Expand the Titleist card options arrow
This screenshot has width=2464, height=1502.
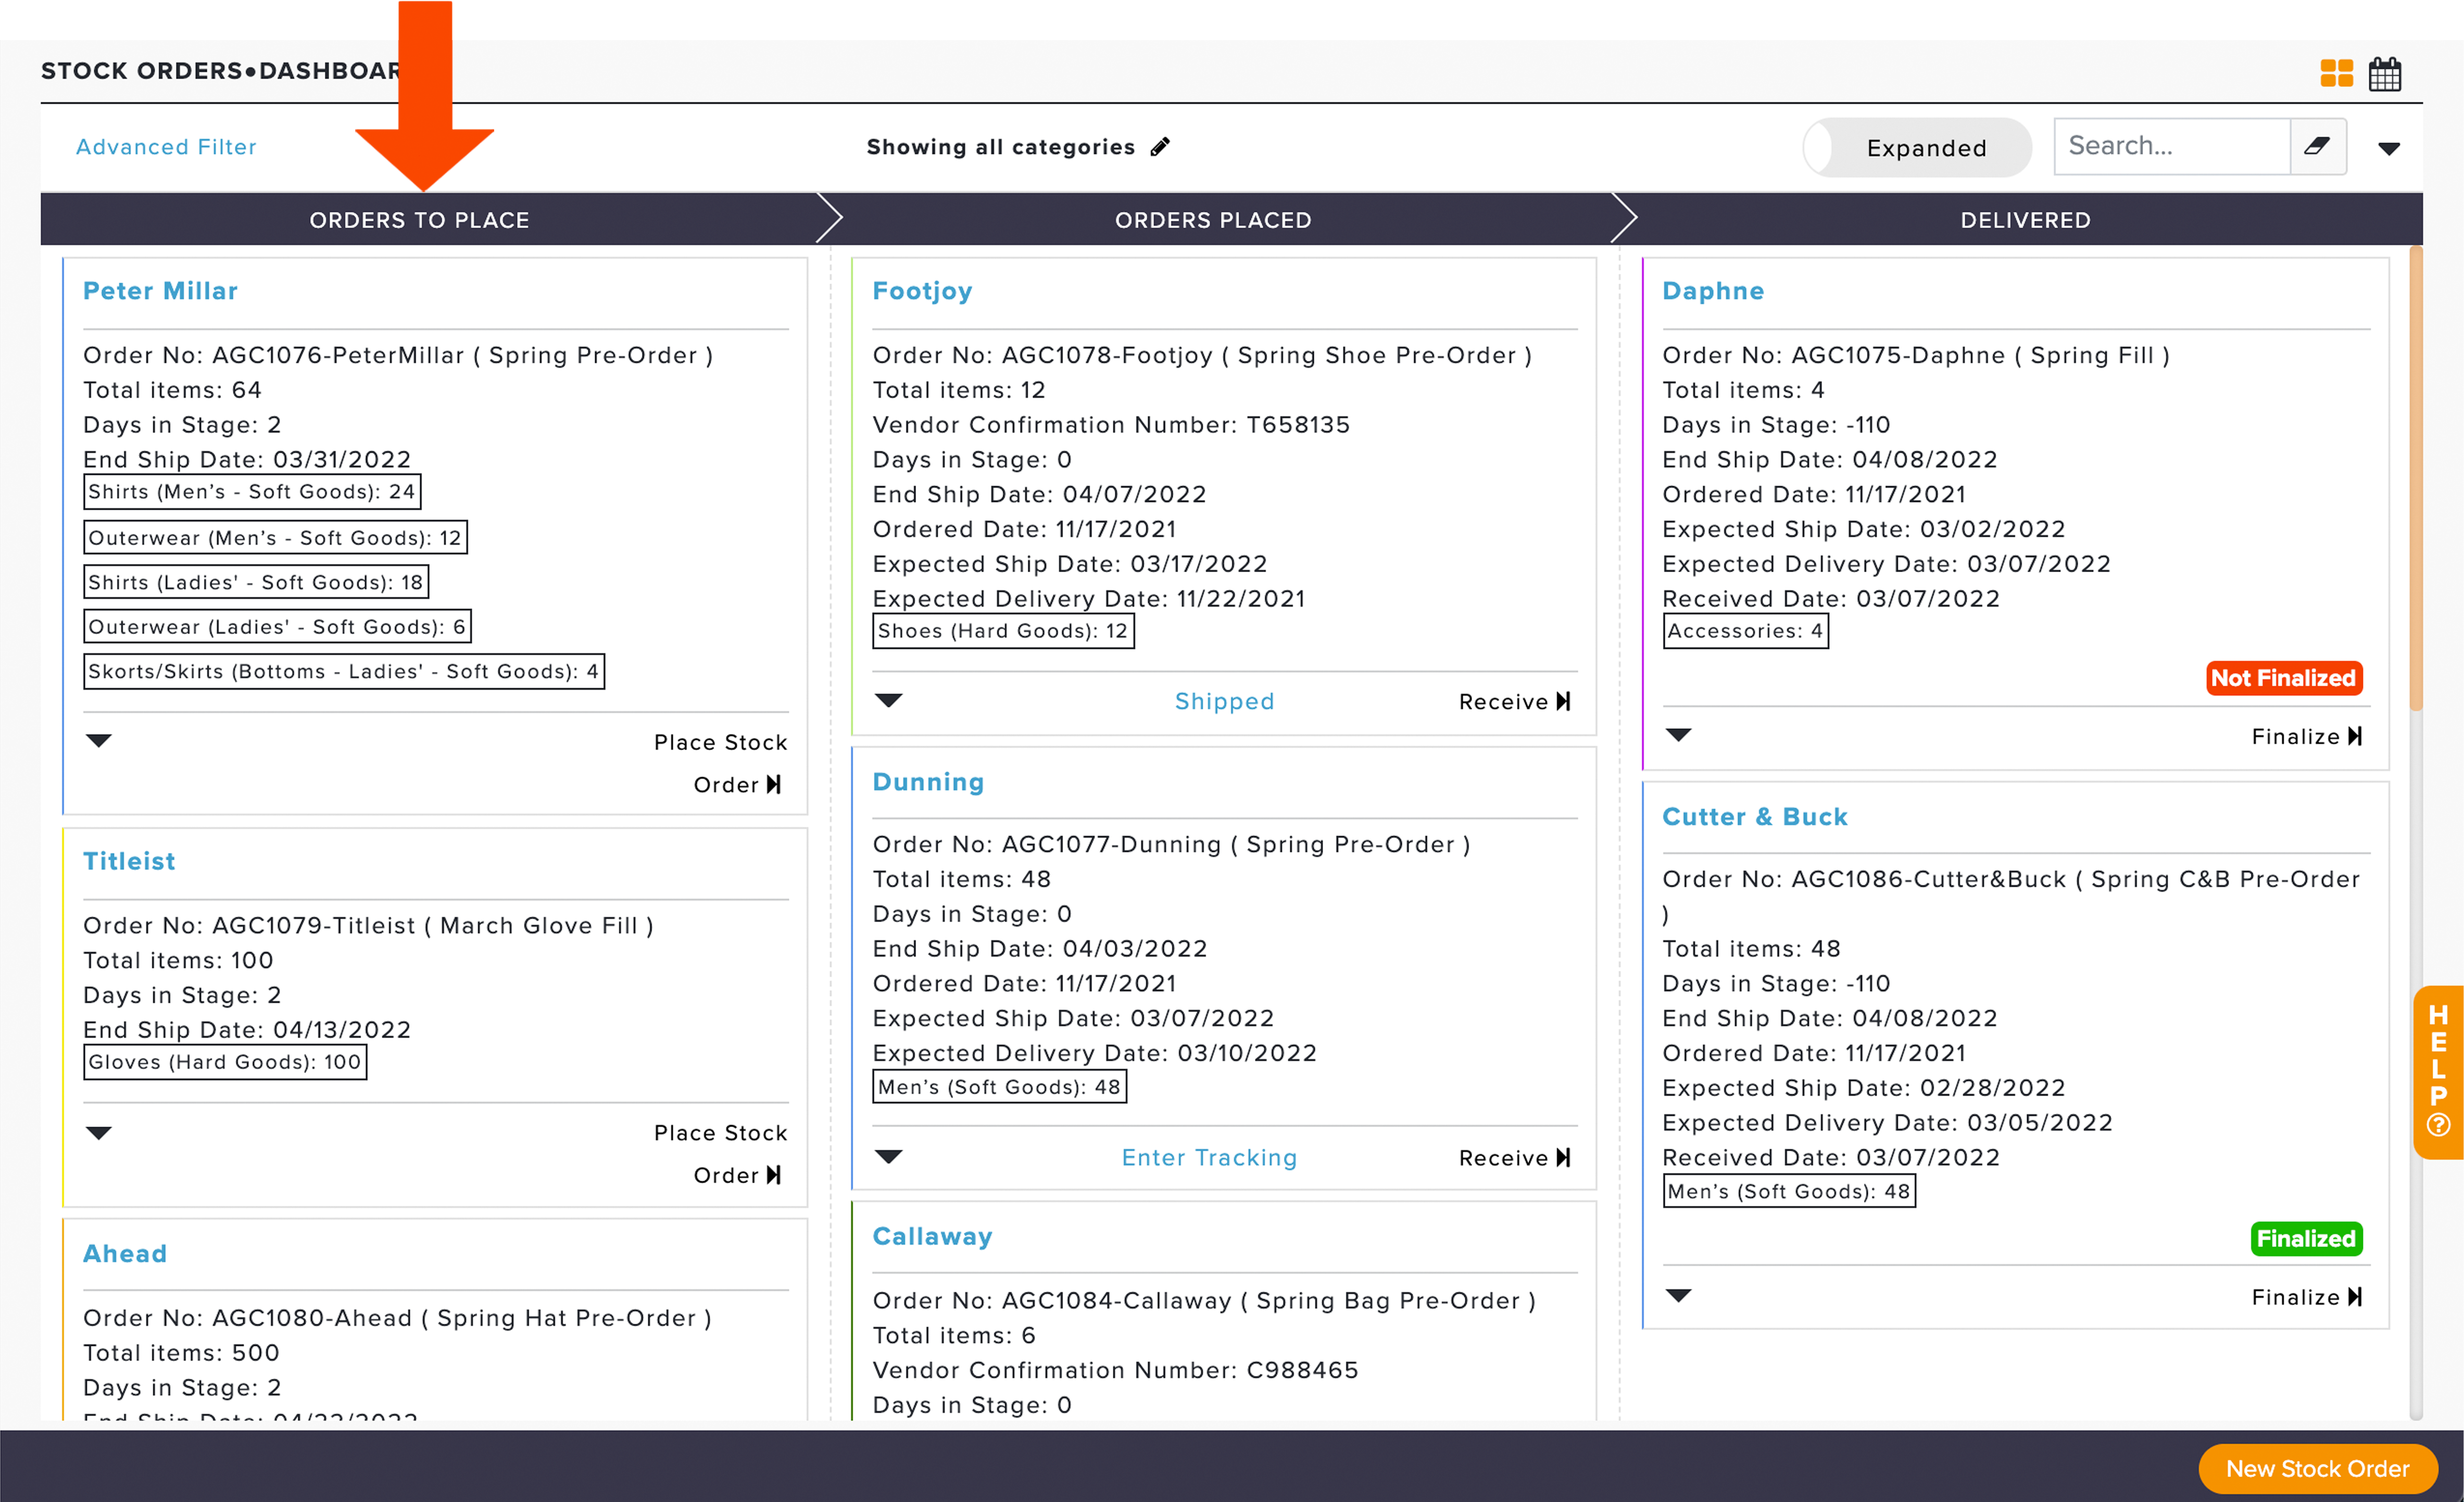coord(99,1133)
